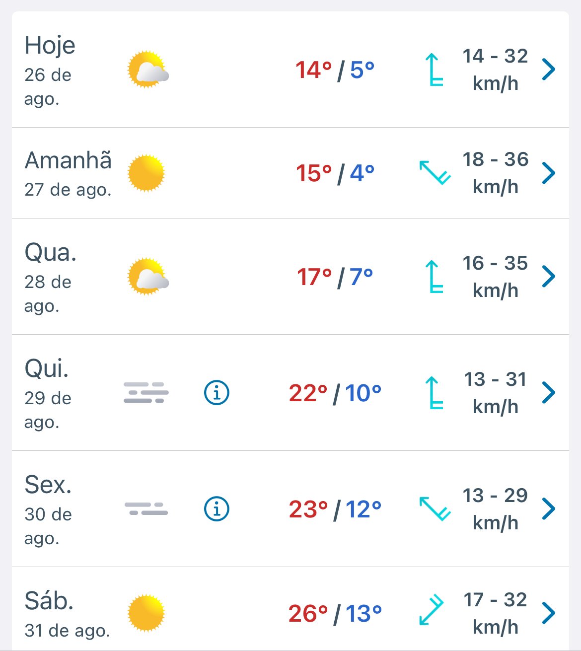Viewport: 581px width, 651px height.
Task: Select wind speed 18 - 36 km/h
Action: click(495, 173)
